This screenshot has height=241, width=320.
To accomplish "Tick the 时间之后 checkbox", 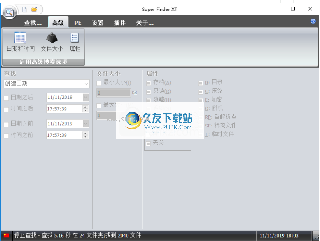I will click(6, 109).
